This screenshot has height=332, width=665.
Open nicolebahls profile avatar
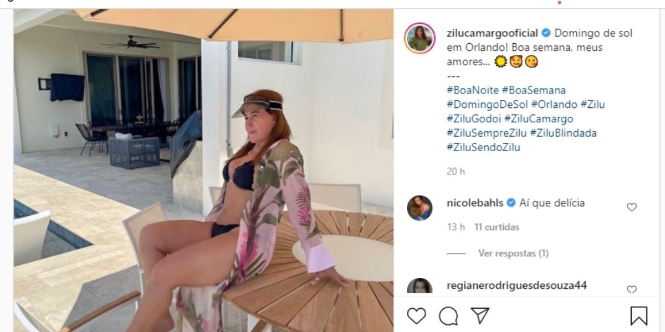coord(420,207)
